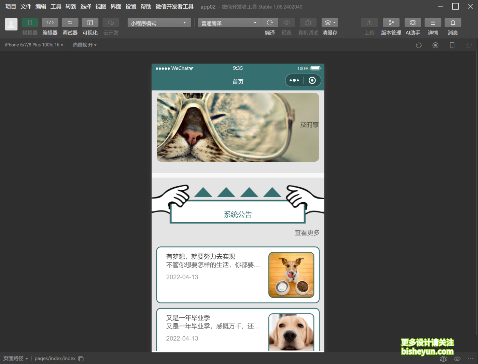
Task: Toggle 热重载 hot reload setting
Action: click(x=84, y=45)
